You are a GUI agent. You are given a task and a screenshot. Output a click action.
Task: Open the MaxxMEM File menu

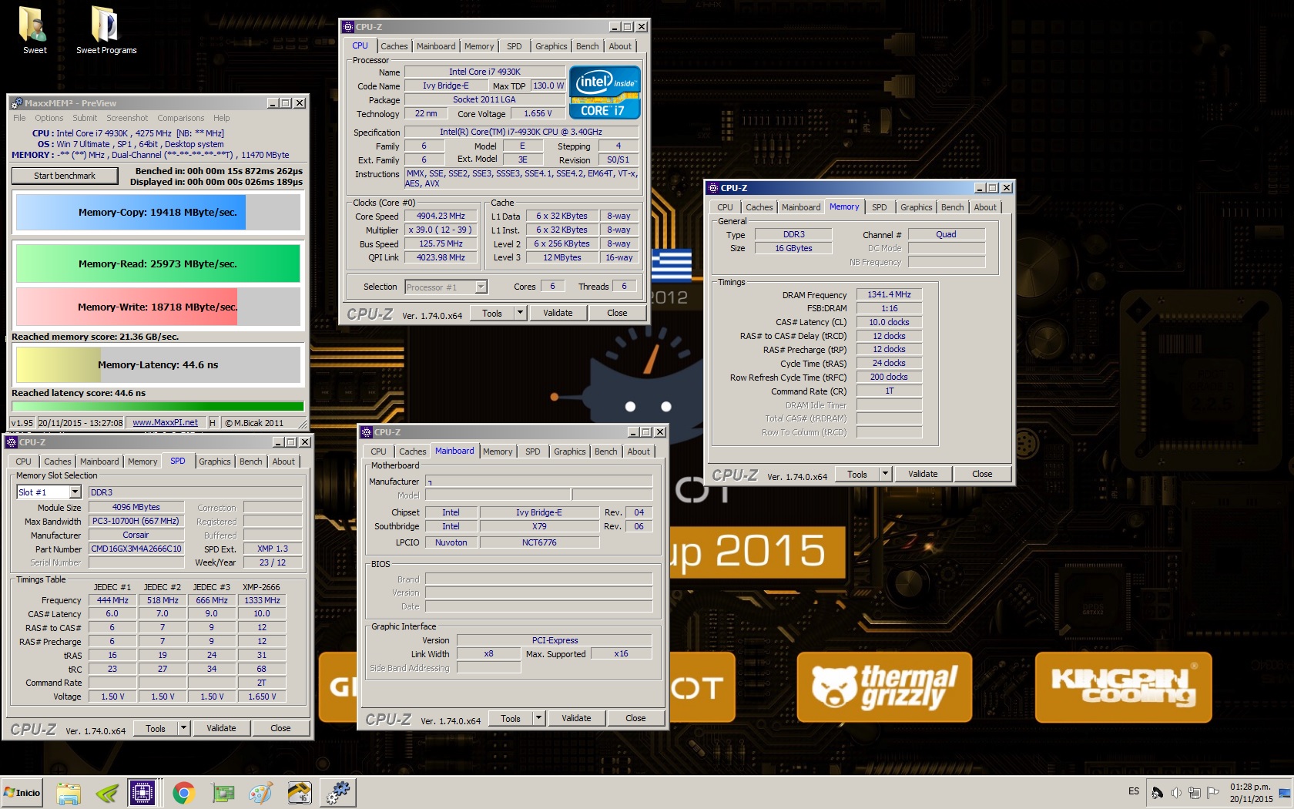(x=19, y=118)
